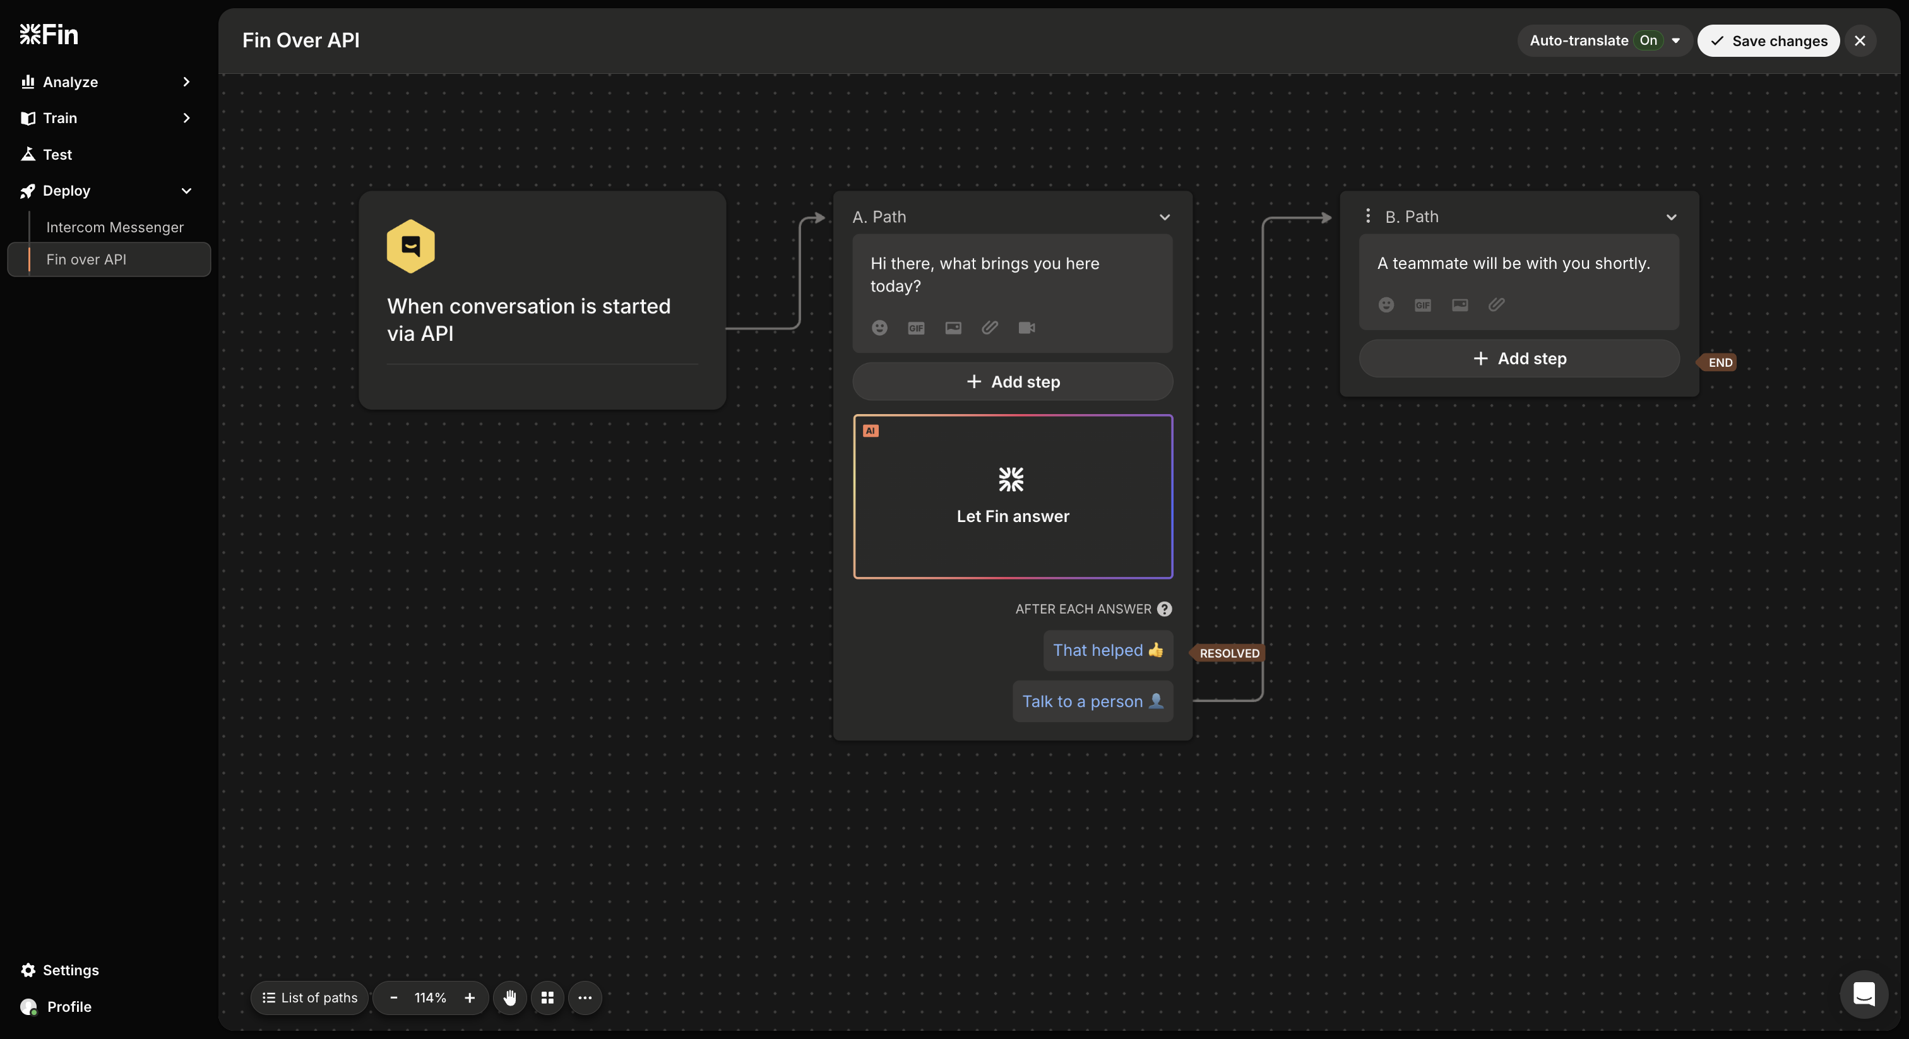Insert GIF in Path A message

916,328
